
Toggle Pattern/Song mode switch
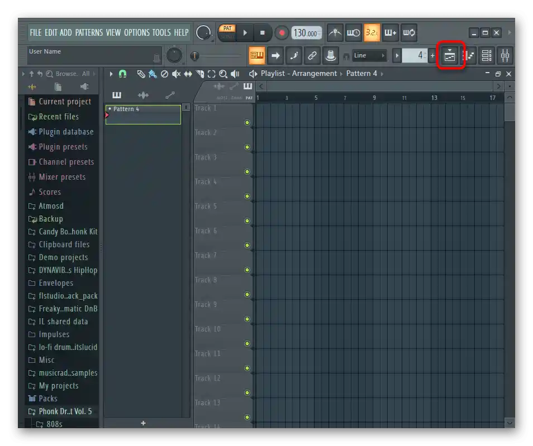point(227,32)
